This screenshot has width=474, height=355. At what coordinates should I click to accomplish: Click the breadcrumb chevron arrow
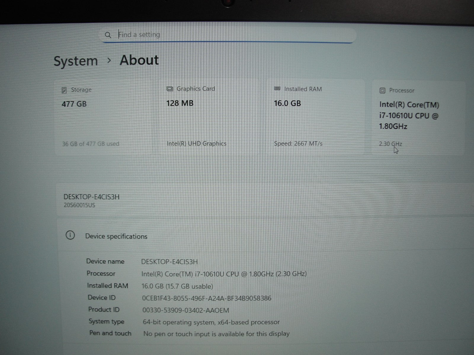[109, 60]
